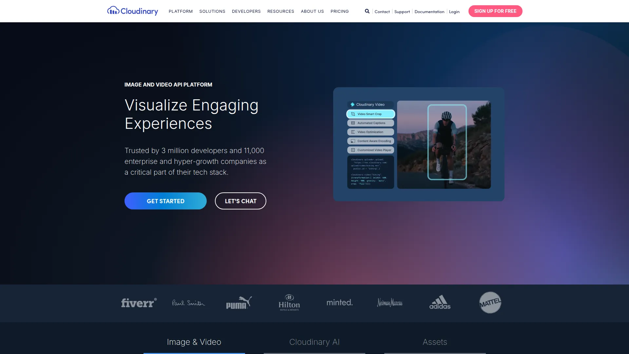The width and height of the screenshot is (629, 354).
Task: Click Image and Video API Platform text
Action: tap(168, 85)
